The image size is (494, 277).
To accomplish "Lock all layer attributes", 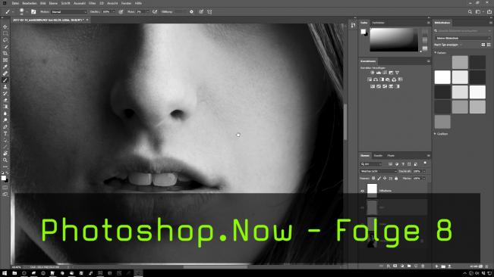I will point(396,179).
